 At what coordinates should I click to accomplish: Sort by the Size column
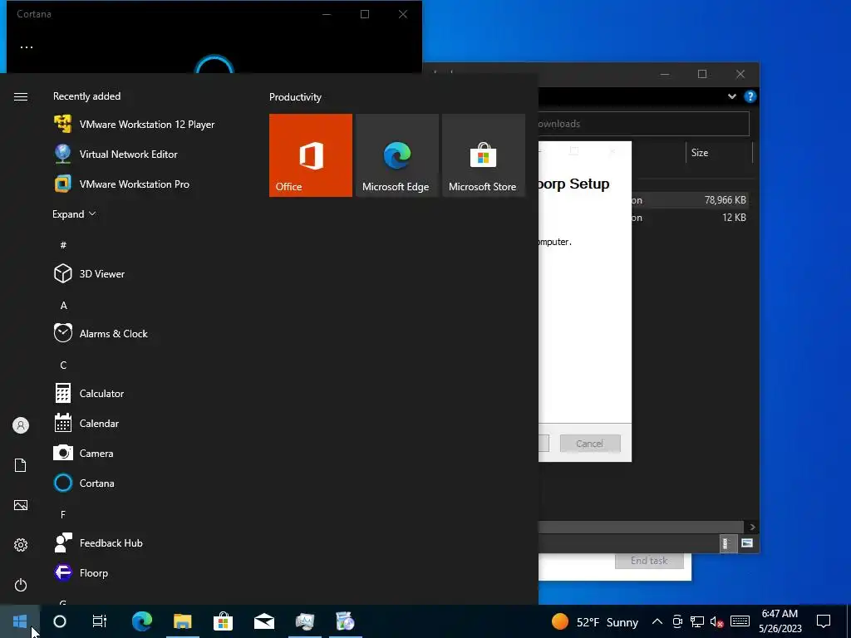(719, 153)
